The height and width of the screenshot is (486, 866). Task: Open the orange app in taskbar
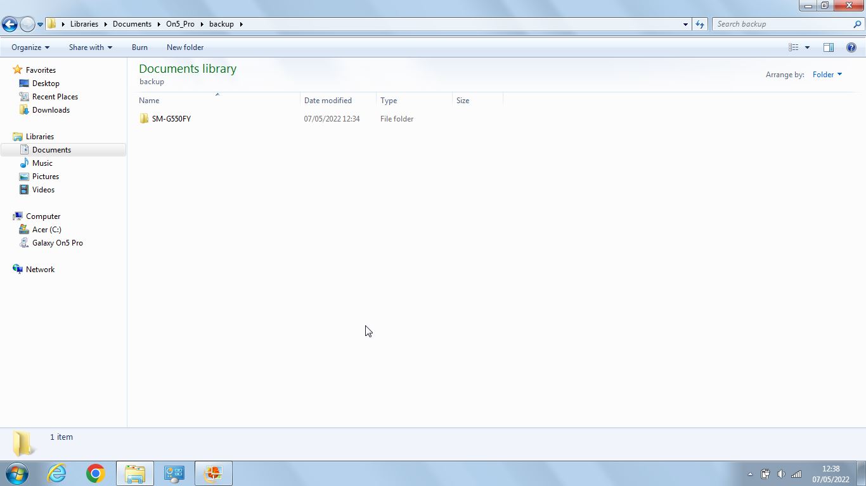pyautogui.click(x=213, y=473)
